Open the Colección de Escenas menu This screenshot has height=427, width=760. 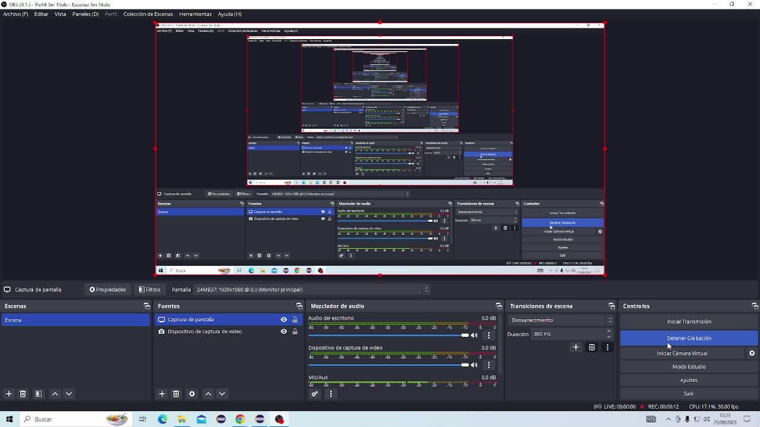148,14
